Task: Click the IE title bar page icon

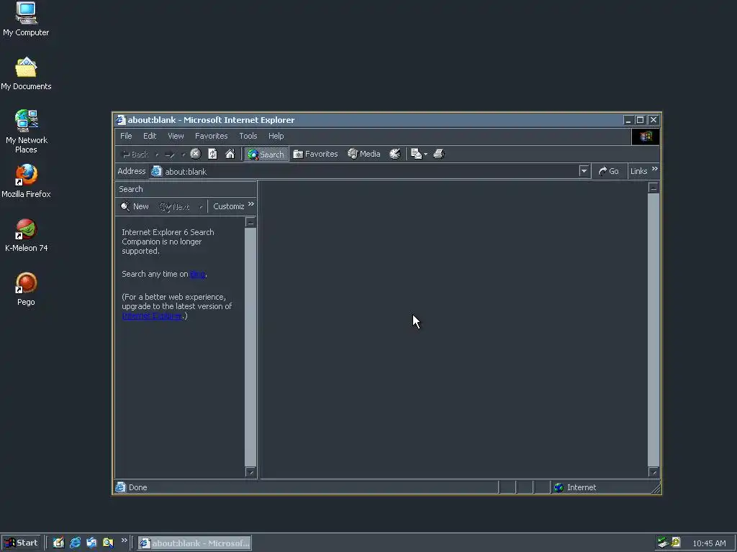Action: pyautogui.click(x=121, y=120)
